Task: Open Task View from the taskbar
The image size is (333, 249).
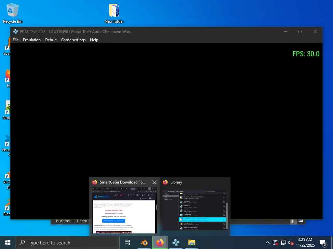Action: pyautogui.click(x=127, y=243)
